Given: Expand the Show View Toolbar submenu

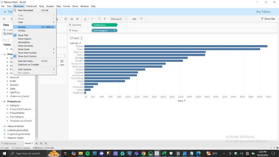Looking at the screenshot, I should [35, 53].
